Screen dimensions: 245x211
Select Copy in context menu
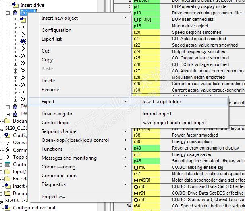coord(79,60)
